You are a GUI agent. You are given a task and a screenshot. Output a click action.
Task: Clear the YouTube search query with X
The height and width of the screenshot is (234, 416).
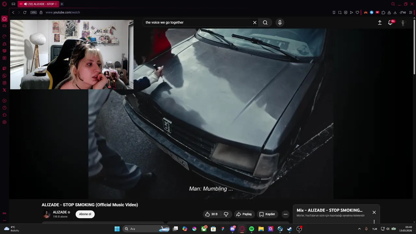coord(255,22)
